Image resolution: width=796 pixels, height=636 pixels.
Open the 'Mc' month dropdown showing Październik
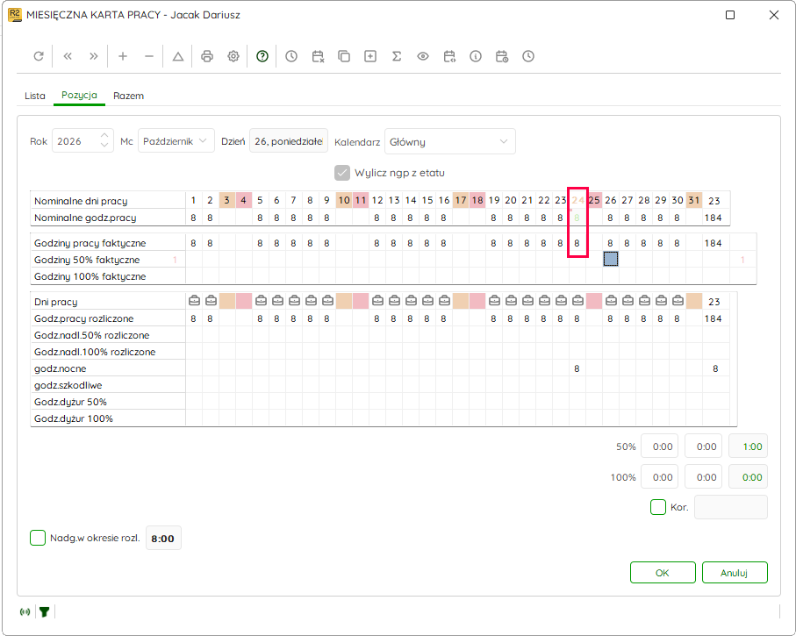click(176, 141)
